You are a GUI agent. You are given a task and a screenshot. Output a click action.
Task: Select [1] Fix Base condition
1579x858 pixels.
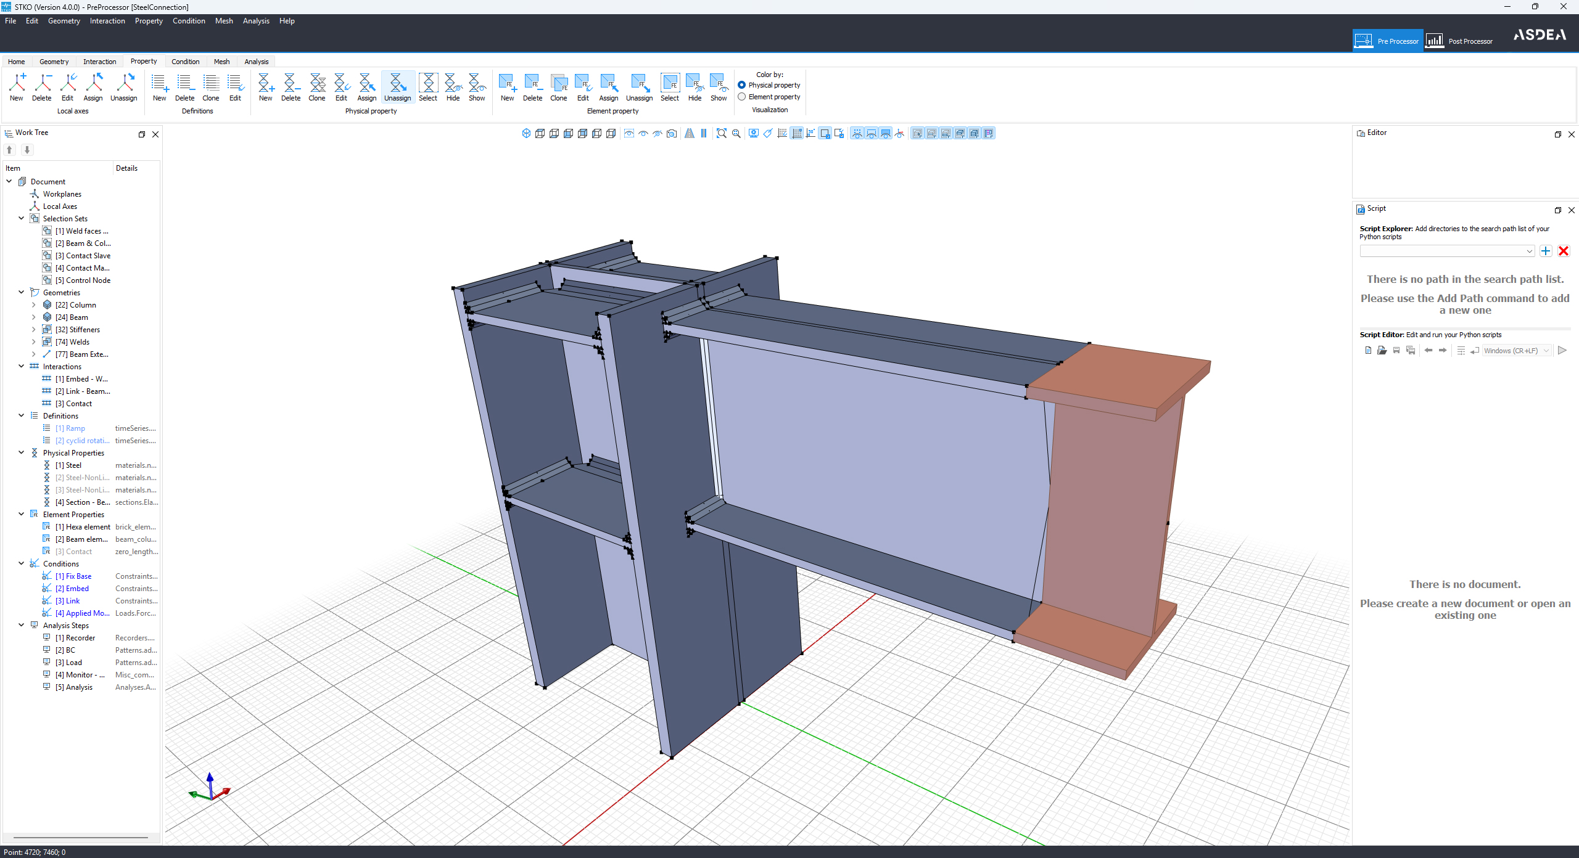coord(73,576)
